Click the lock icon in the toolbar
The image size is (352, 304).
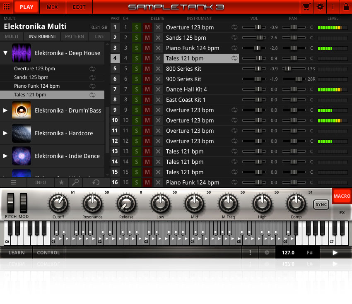(x=346, y=7)
